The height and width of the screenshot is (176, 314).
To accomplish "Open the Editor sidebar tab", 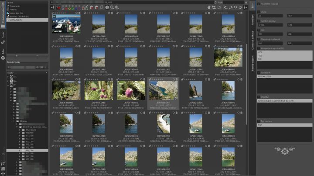I will pos(3,51).
